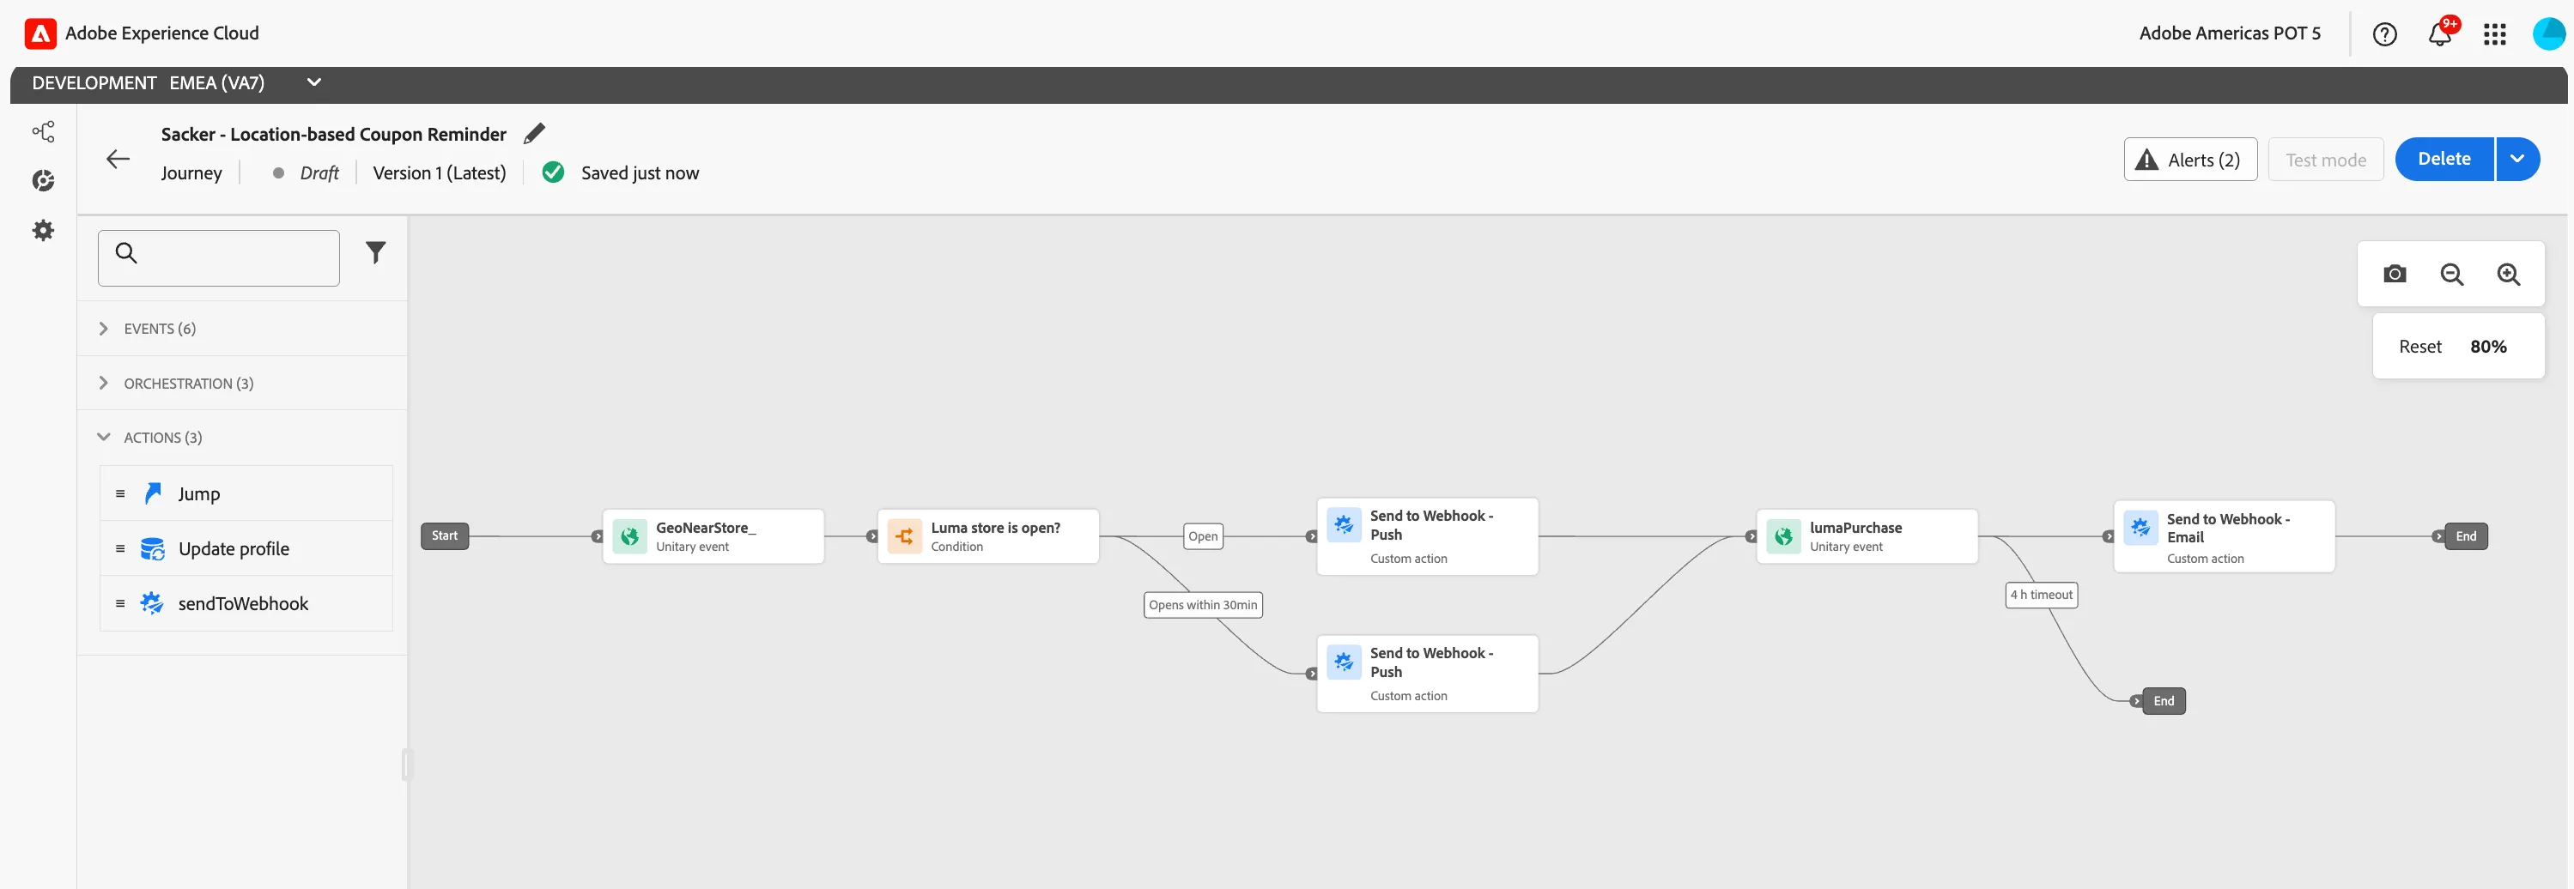Open Alerts (2) button

coord(2189,160)
